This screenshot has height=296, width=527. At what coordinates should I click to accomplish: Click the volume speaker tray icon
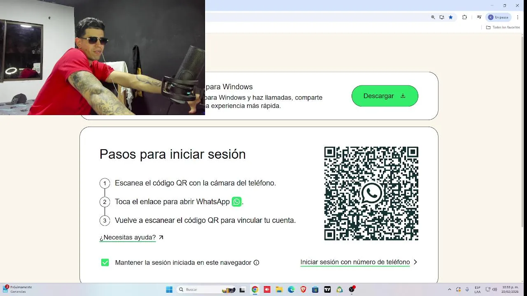coord(494,289)
